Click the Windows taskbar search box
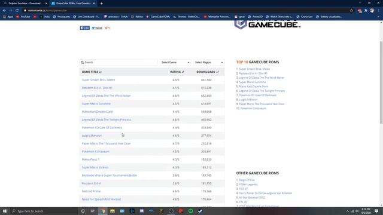The image size is (383, 215). pyautogui.click(x=44, y=211)
